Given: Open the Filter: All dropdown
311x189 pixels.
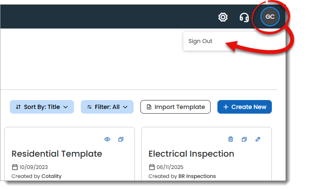Looking at the screenshot, I should click(107, 107).
